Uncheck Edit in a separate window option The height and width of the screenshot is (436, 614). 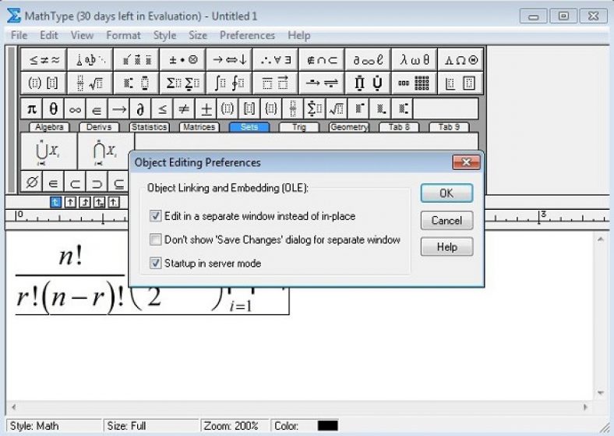pos(156,216)
